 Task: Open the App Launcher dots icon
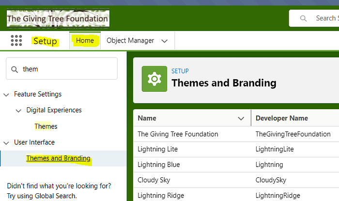click(16, 41)
